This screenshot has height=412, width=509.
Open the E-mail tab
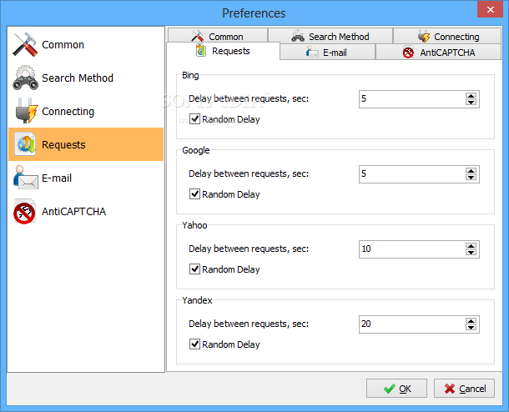327,52
